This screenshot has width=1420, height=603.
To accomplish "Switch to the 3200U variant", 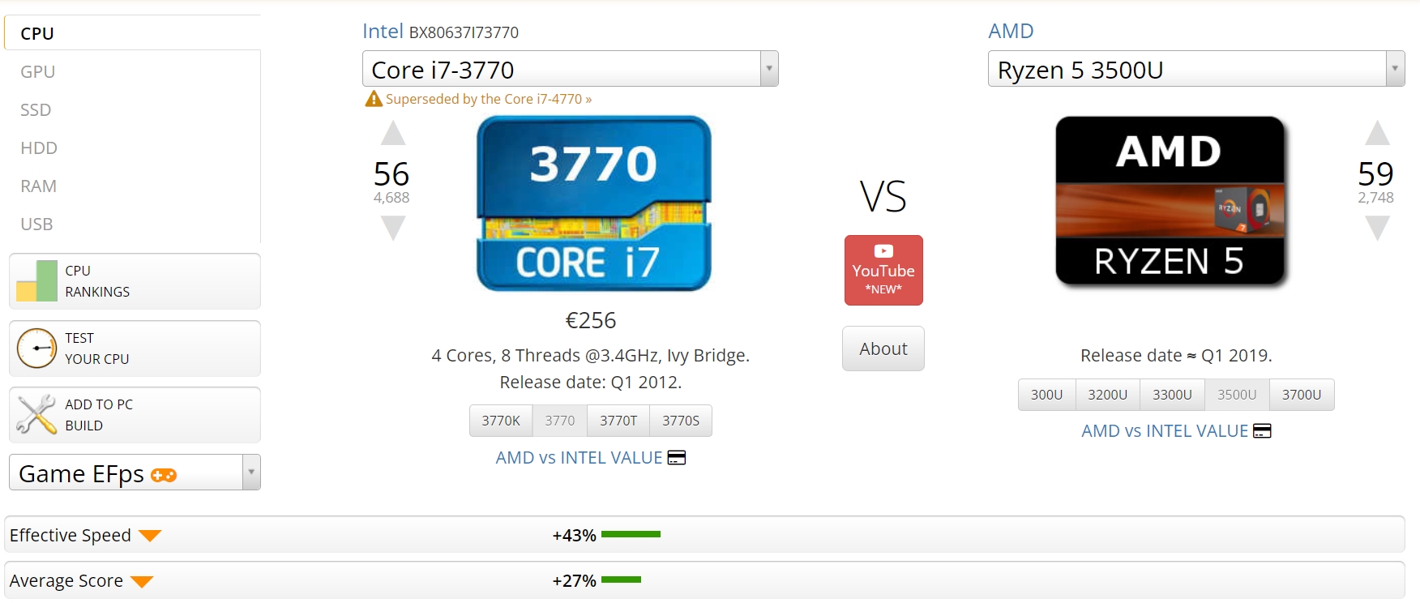I will click(1108, 395).
